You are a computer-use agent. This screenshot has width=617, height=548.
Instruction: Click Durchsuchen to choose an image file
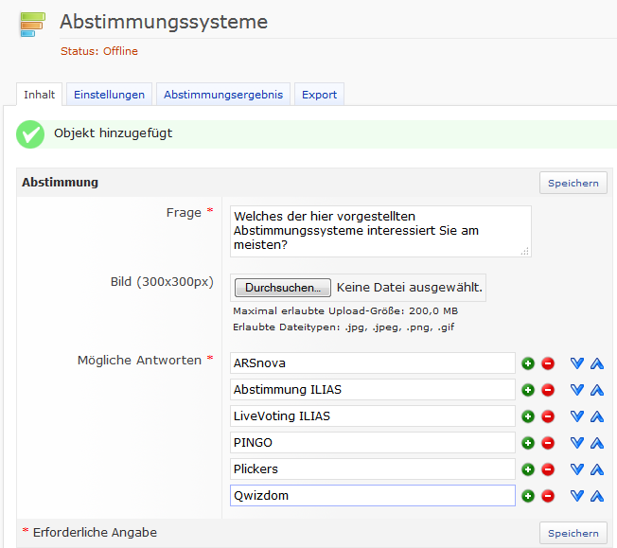coord(282,287)
